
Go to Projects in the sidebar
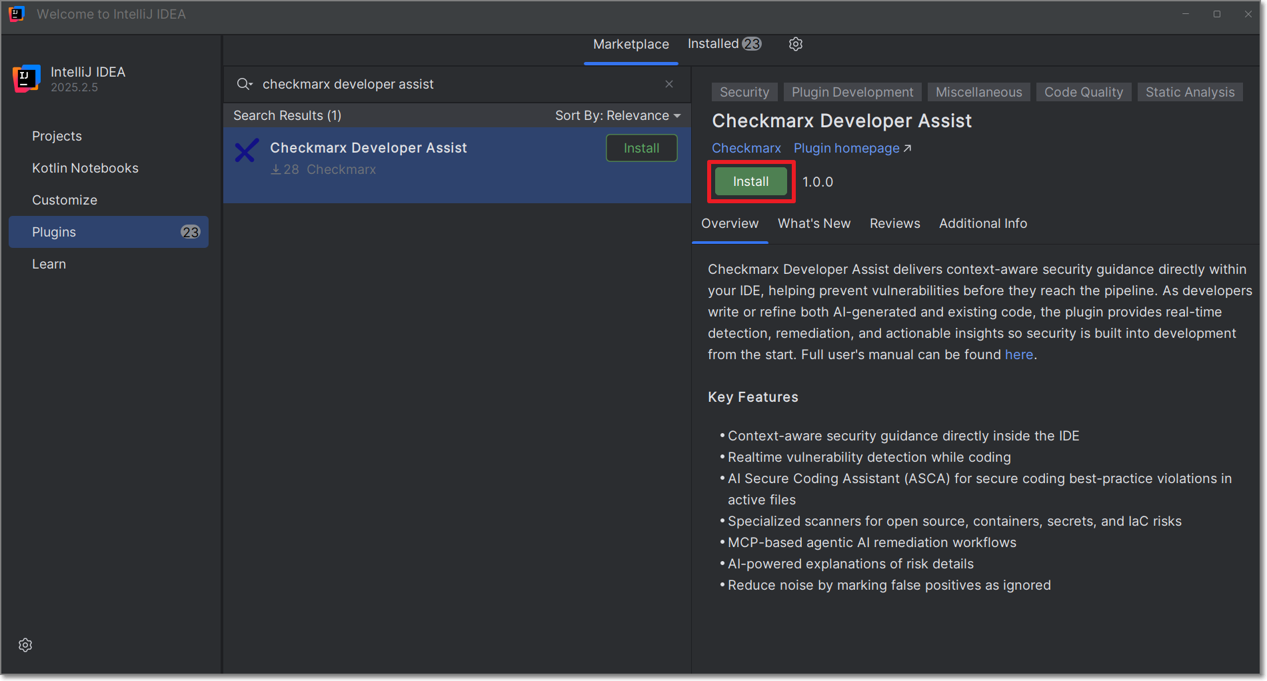click(57, 136)
